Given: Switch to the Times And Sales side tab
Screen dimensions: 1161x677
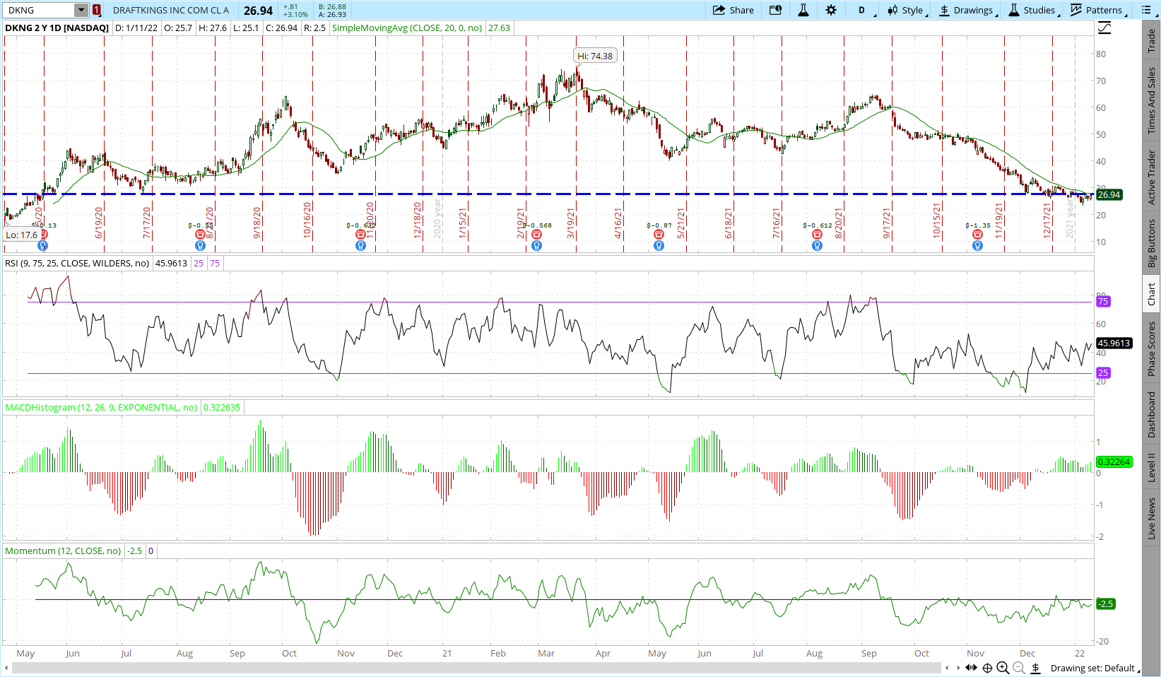Looking at the screenshot, I should (1151, 100).
